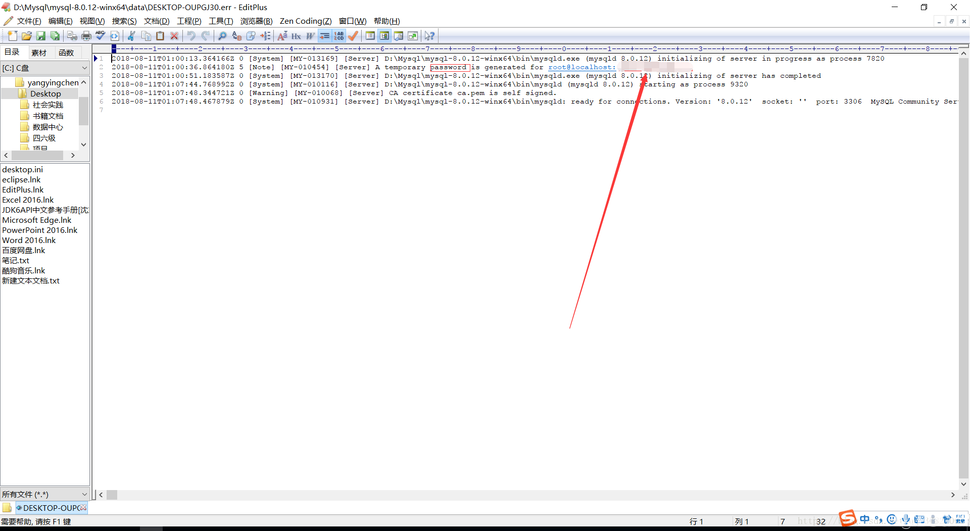This screenshot has width=970, height=531.
Task: Select the 书籍文档 folder
Action: click(42, 116)
